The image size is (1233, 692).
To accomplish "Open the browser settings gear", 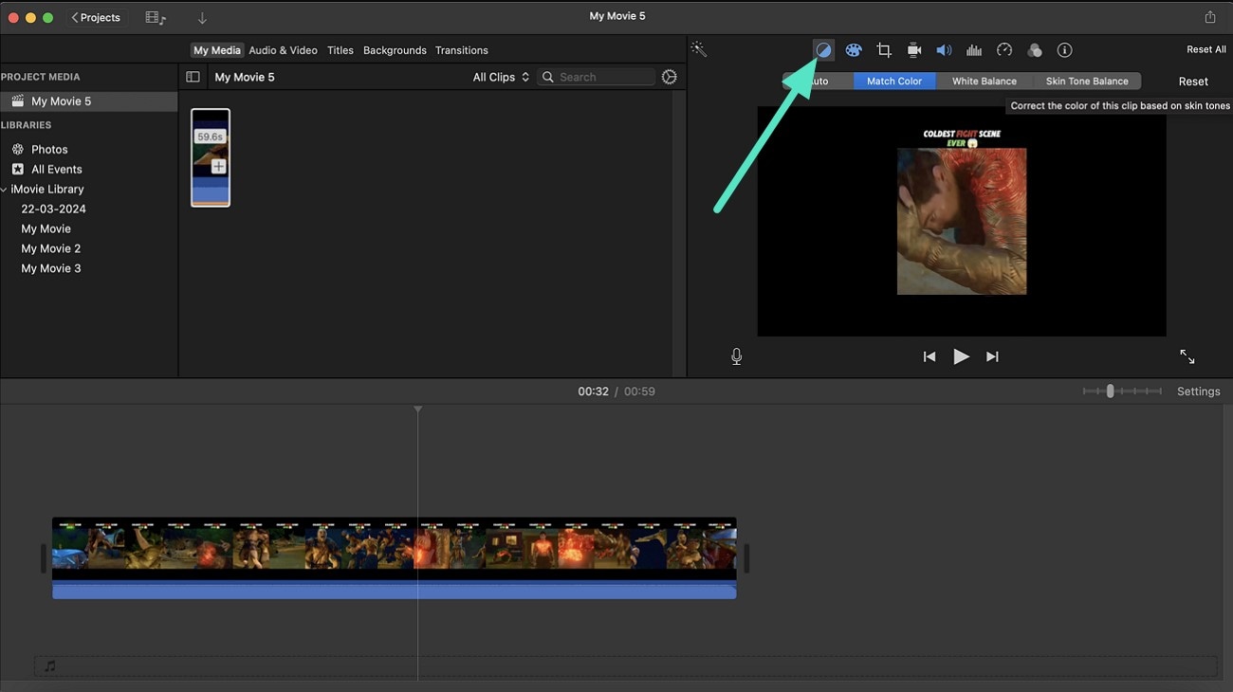I will click(x=670, y=77).
